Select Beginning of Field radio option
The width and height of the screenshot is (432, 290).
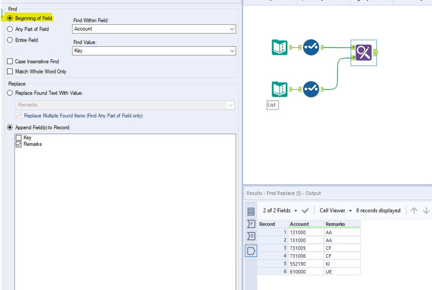click(x=10, y=18)
